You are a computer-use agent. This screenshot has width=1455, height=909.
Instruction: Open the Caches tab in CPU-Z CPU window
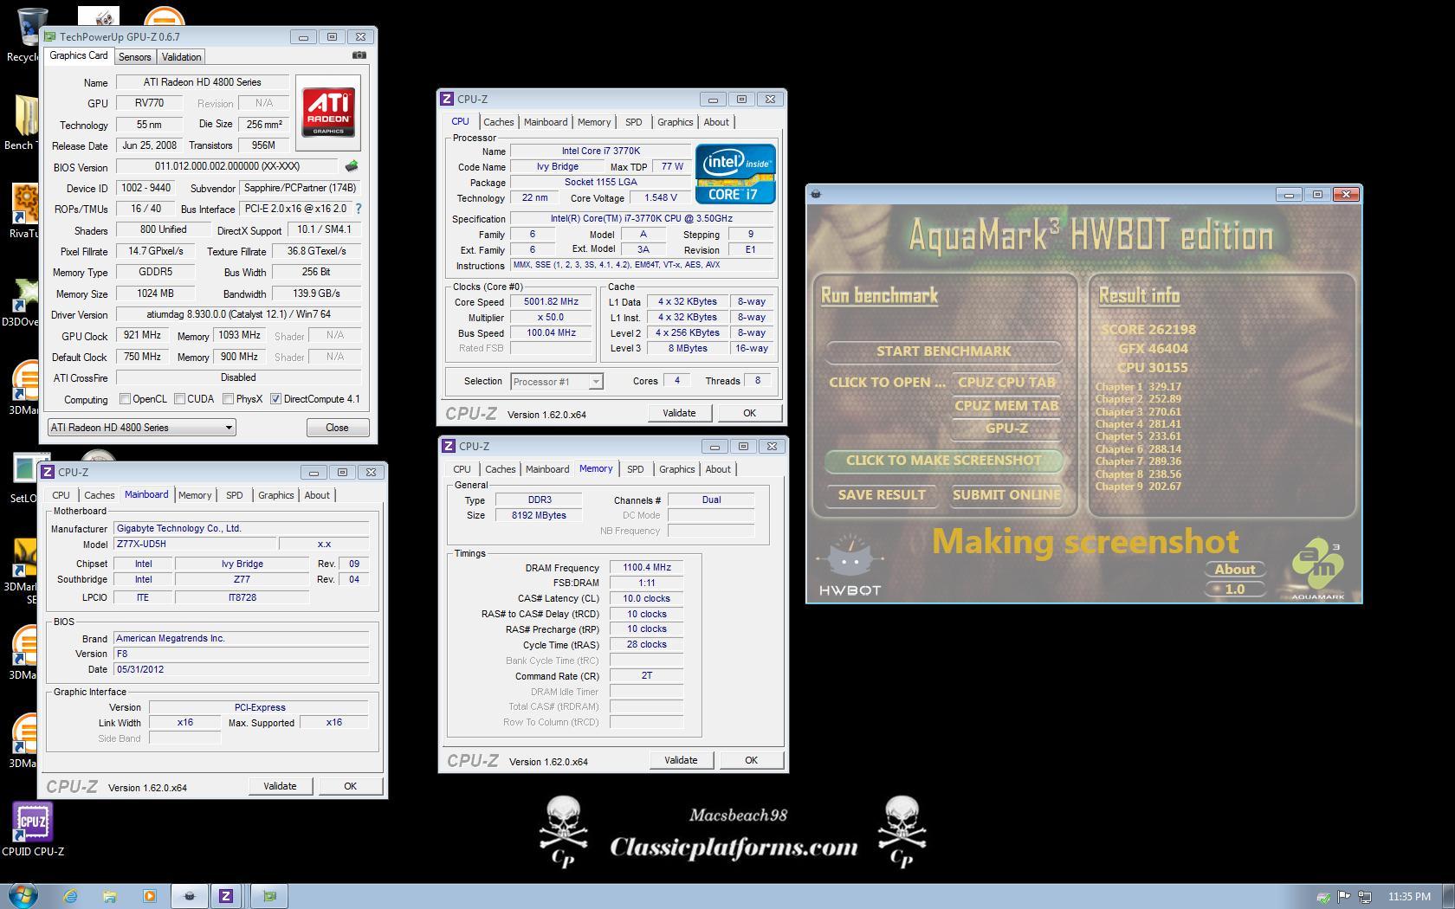pos(498,122)
